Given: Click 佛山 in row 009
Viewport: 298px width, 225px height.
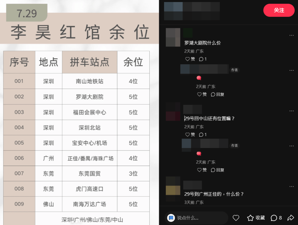Looking at the screenshot, I should pyautogui.click(x=49, y=204).
